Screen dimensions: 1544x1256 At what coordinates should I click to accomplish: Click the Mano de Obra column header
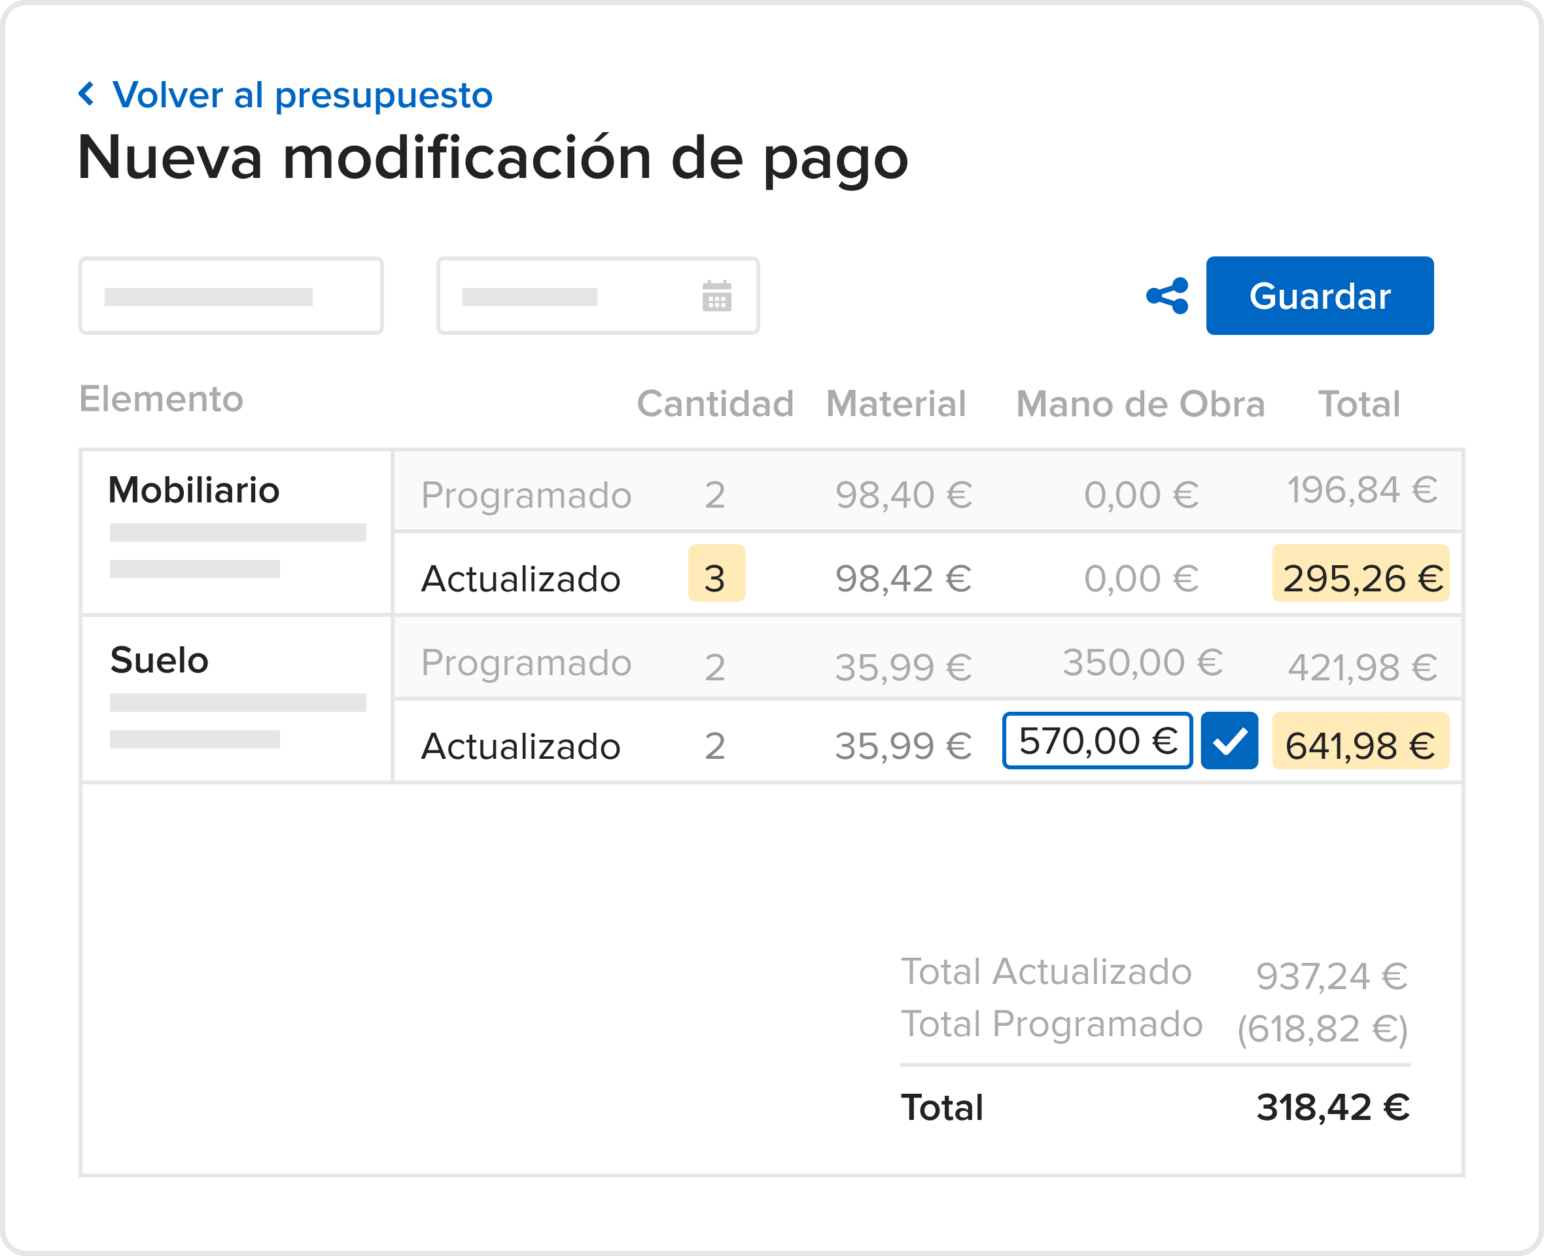click(1140, 404)
